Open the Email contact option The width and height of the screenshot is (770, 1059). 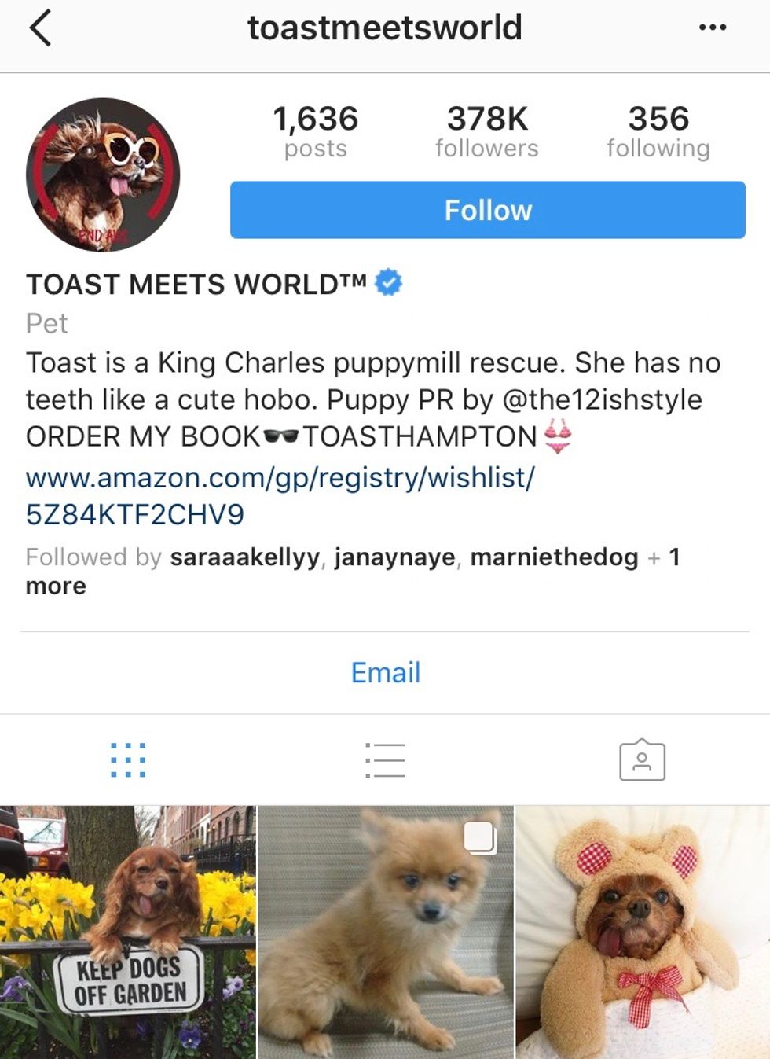(x=385, y=673)
